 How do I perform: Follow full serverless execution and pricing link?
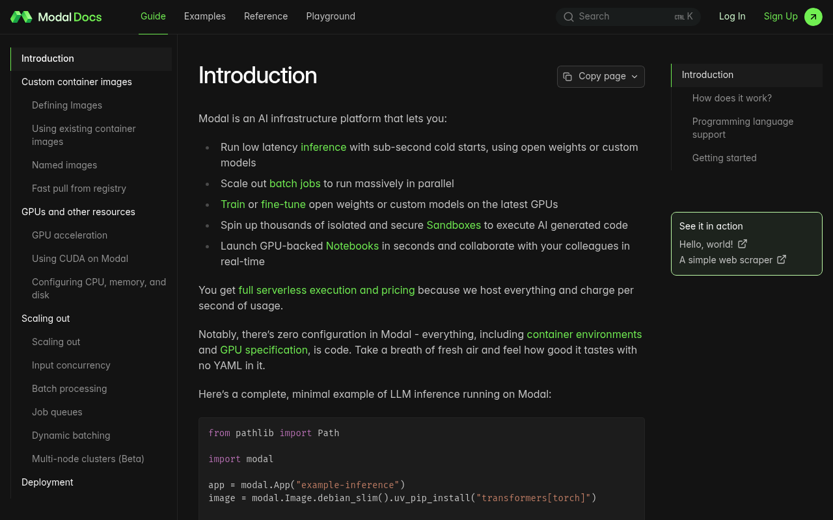[327, 290]
